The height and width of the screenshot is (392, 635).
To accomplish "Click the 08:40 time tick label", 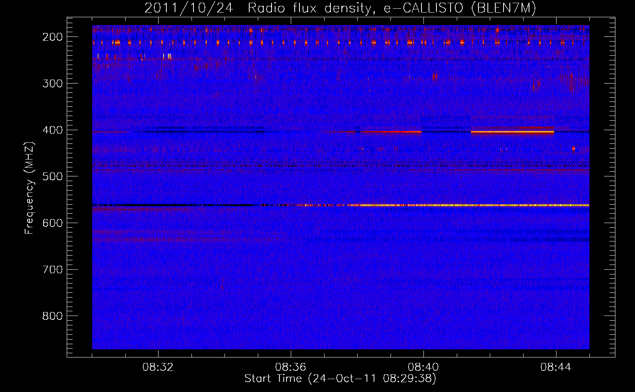I will (423, 367).
